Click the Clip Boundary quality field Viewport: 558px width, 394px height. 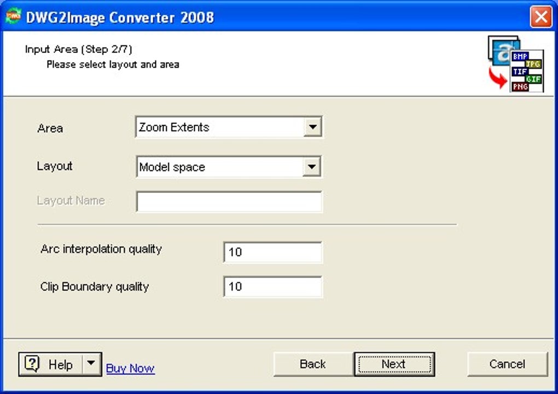click(x=272, y=286)
